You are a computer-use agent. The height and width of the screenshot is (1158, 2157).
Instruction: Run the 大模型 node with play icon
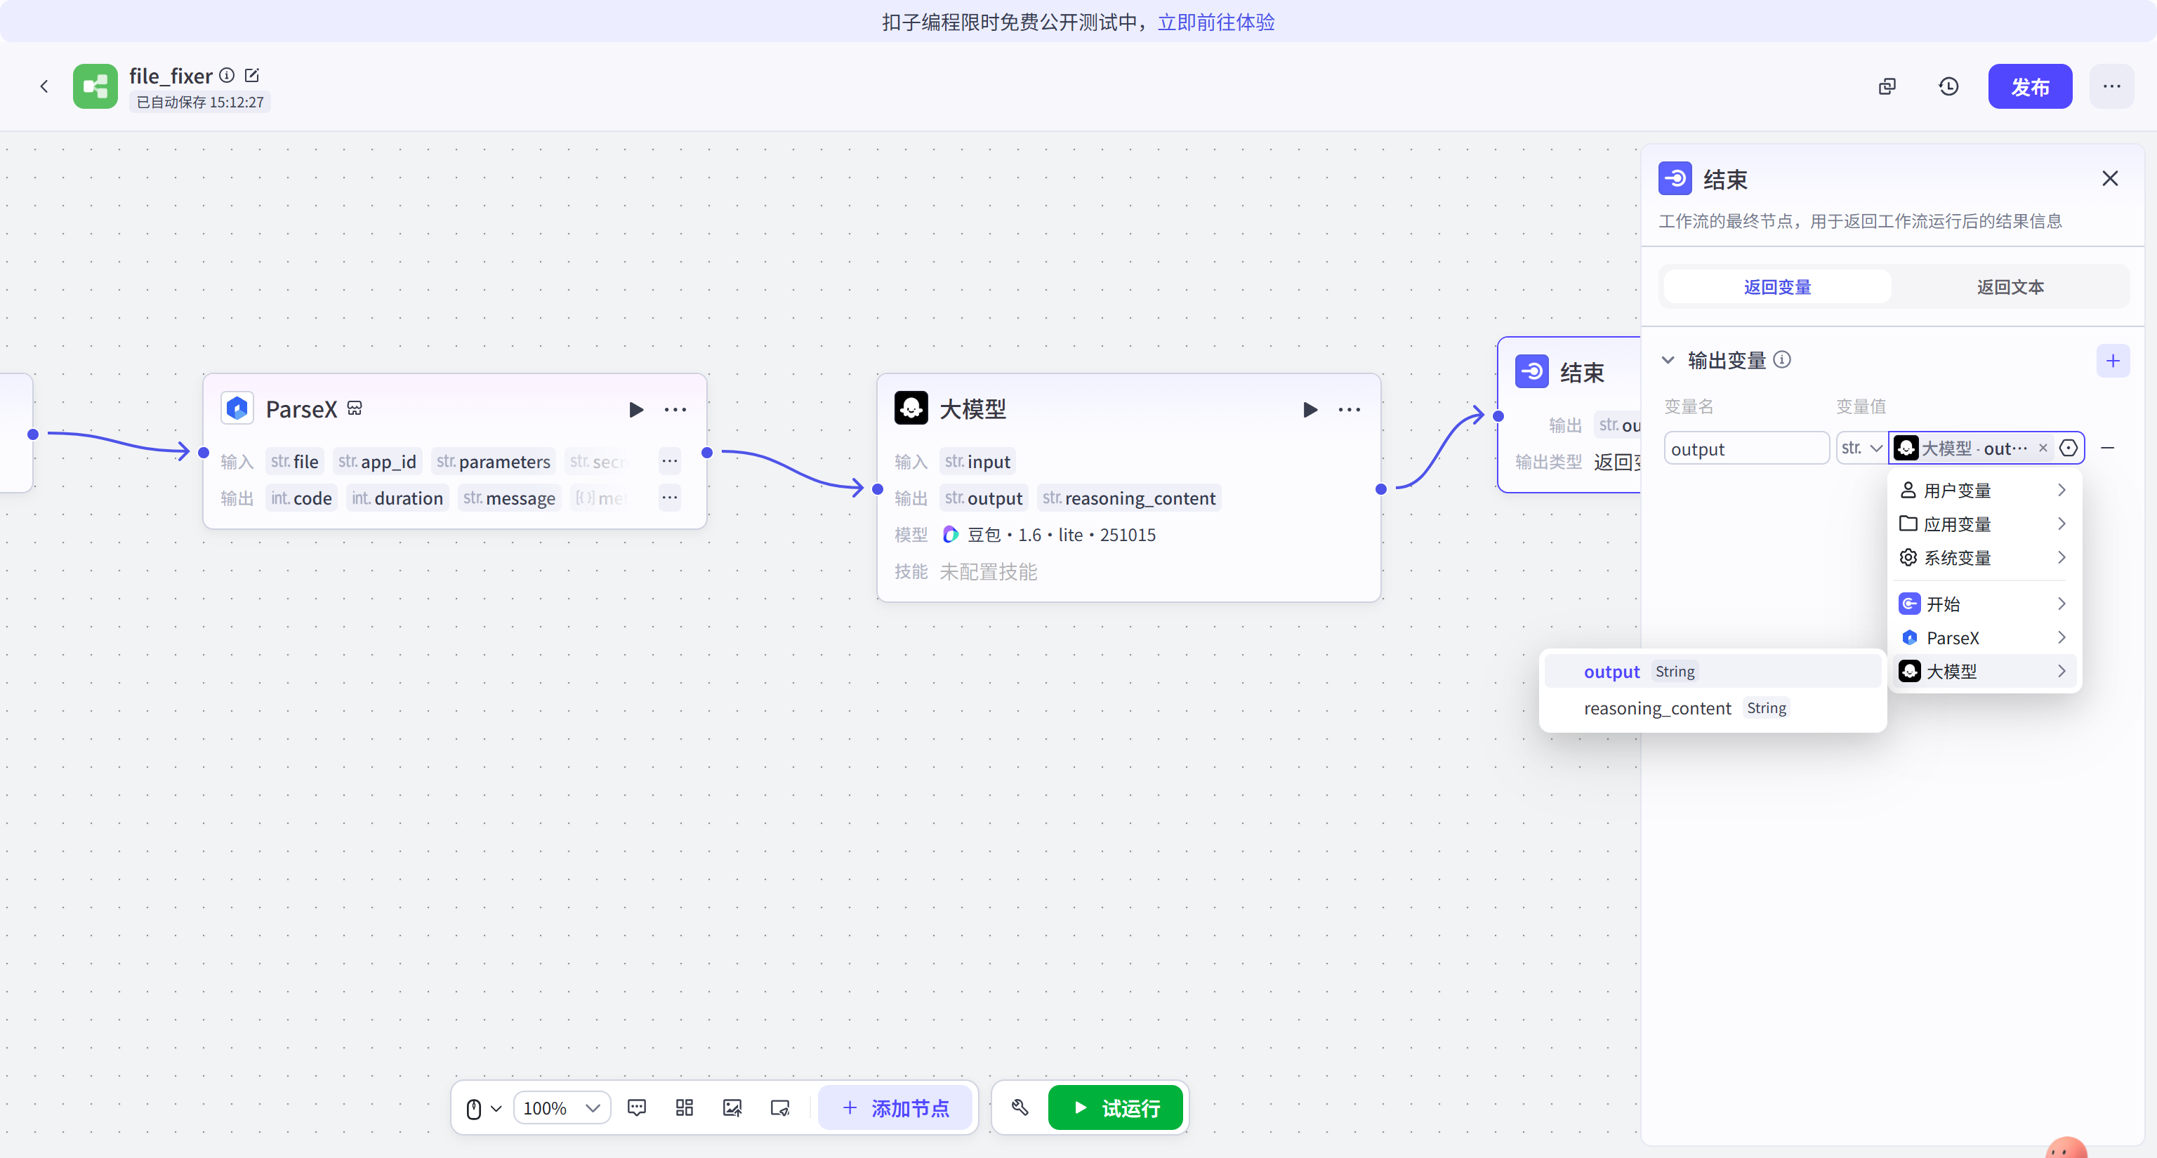tap(1310, 409)
